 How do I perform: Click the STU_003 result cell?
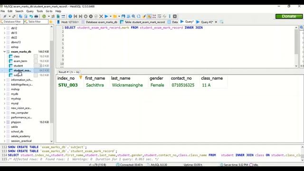coord(68,85)
